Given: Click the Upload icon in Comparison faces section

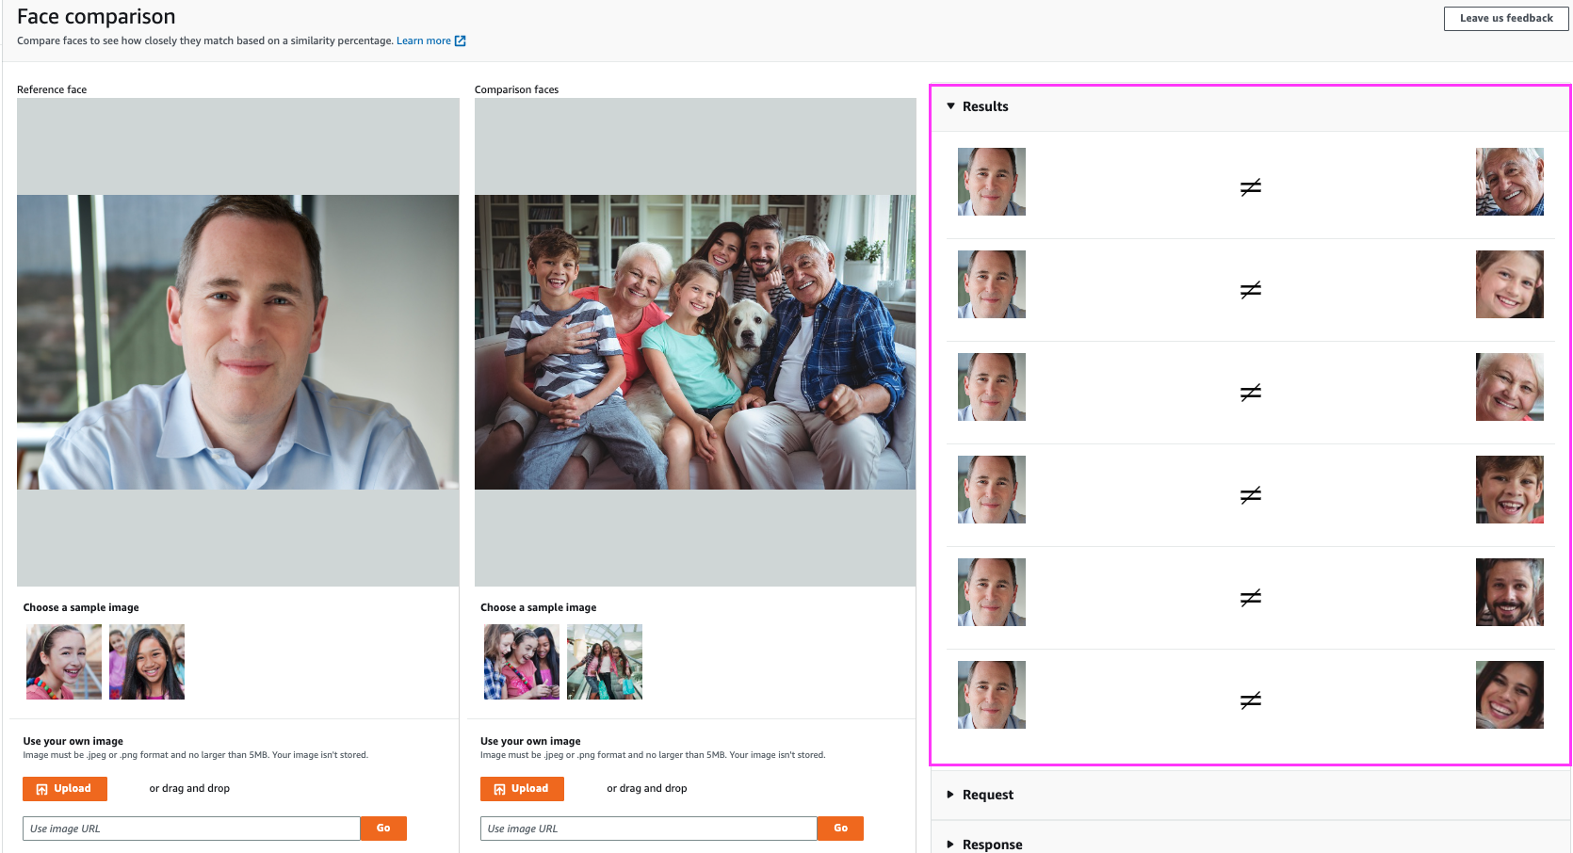Looking at the screenshot, I should pyautogui.click(x=497, y=788).
